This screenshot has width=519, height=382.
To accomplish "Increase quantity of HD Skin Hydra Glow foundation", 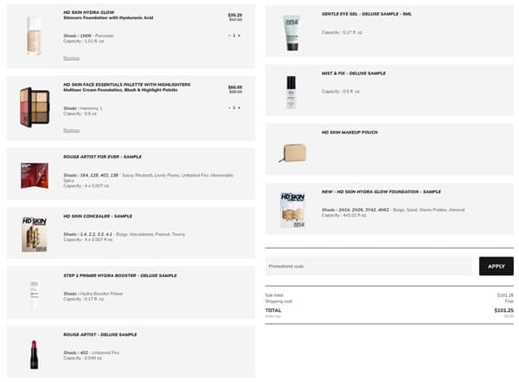I will tap(239, 36).
